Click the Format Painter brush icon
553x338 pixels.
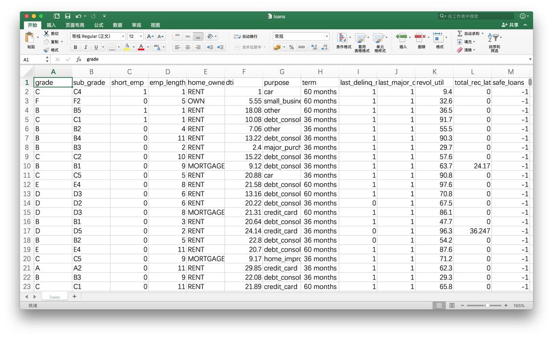click(x=46, y=50)
